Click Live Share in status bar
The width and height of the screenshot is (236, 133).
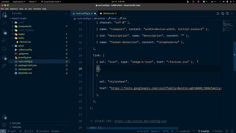pos(42,131)
